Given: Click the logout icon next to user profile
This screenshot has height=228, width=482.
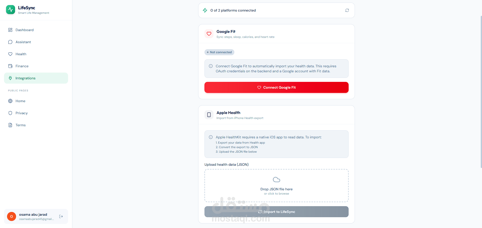Looking at the screenshot, I should coord(61,216).
